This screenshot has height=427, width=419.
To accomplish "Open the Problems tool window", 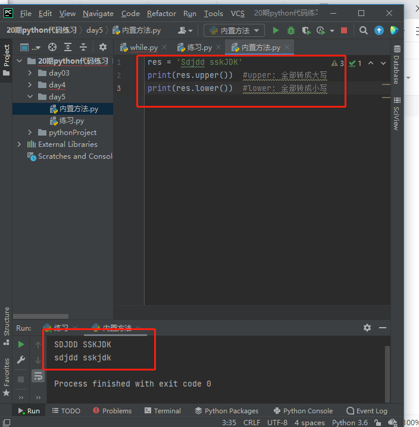I will tap(112, 411).
